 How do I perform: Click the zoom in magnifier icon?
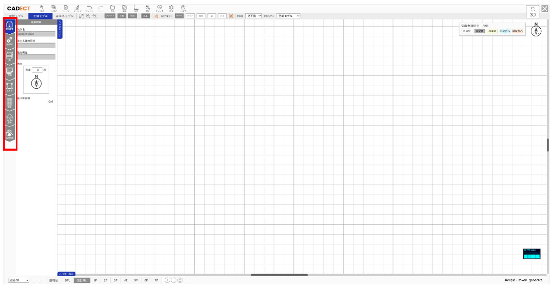click(x=88, y=16)
